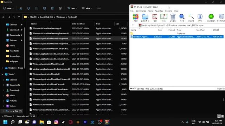Image resolution: width=225 pixels, height=126 pixels.
Task: Open the WinRAR File menu
Action: (132, 11)
